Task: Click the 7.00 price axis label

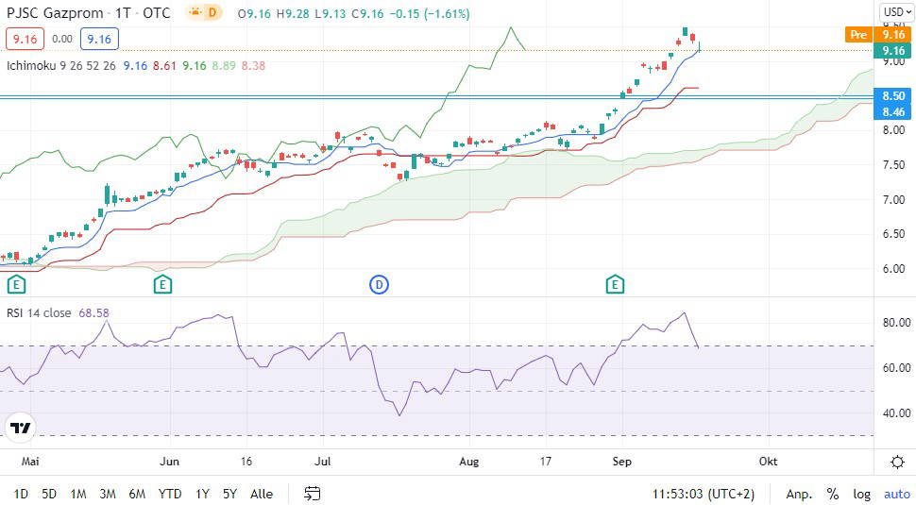Action: pyautogui.click(x=893, y=200)
